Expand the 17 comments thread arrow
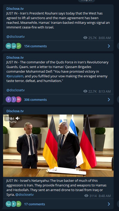119x211 pixels. pyautogui.click(x=109, y=204)
